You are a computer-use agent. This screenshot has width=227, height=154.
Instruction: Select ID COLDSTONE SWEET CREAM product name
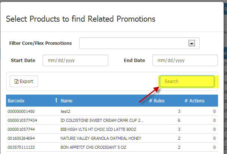102,120
